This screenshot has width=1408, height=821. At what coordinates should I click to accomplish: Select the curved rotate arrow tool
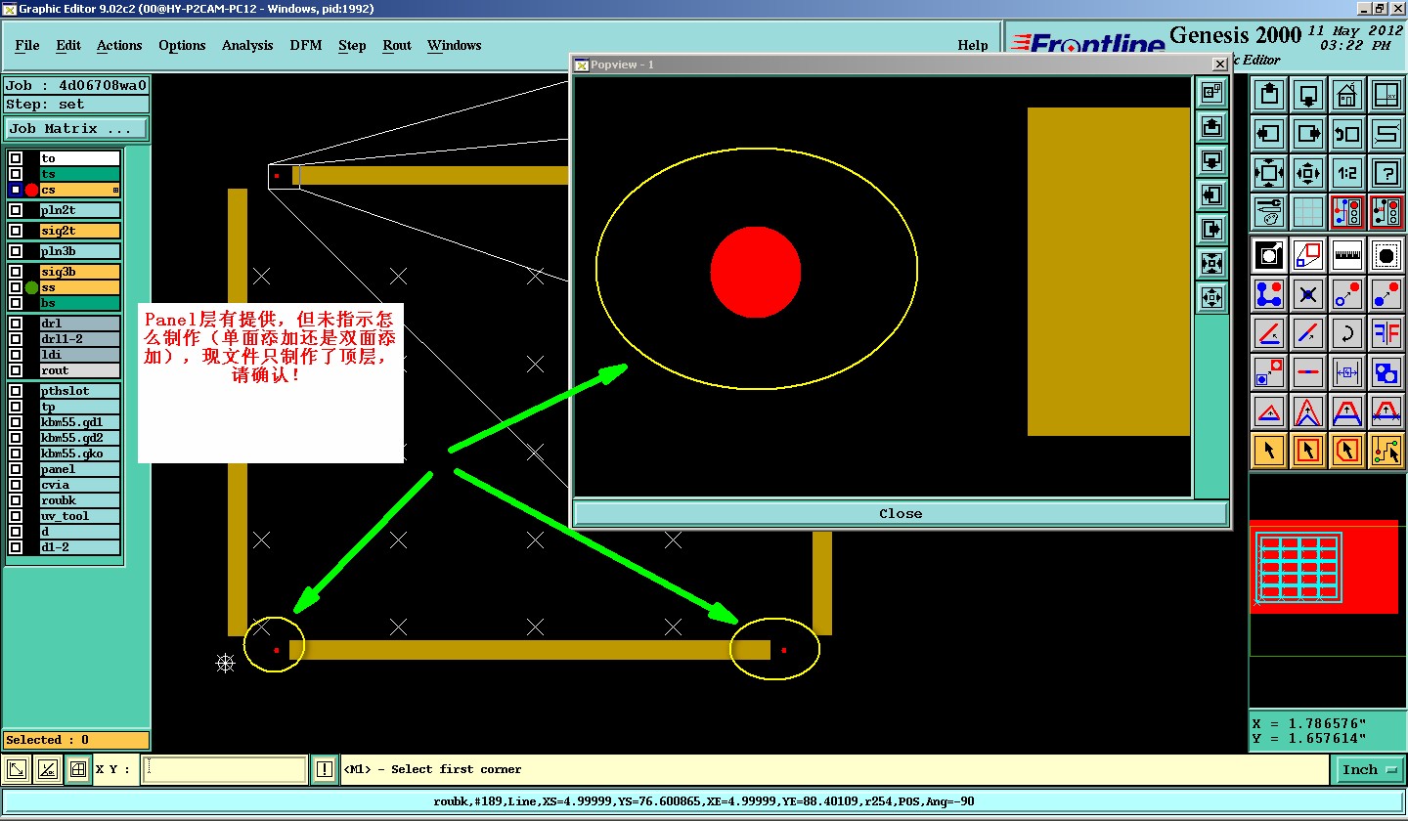pos(1347,333)
